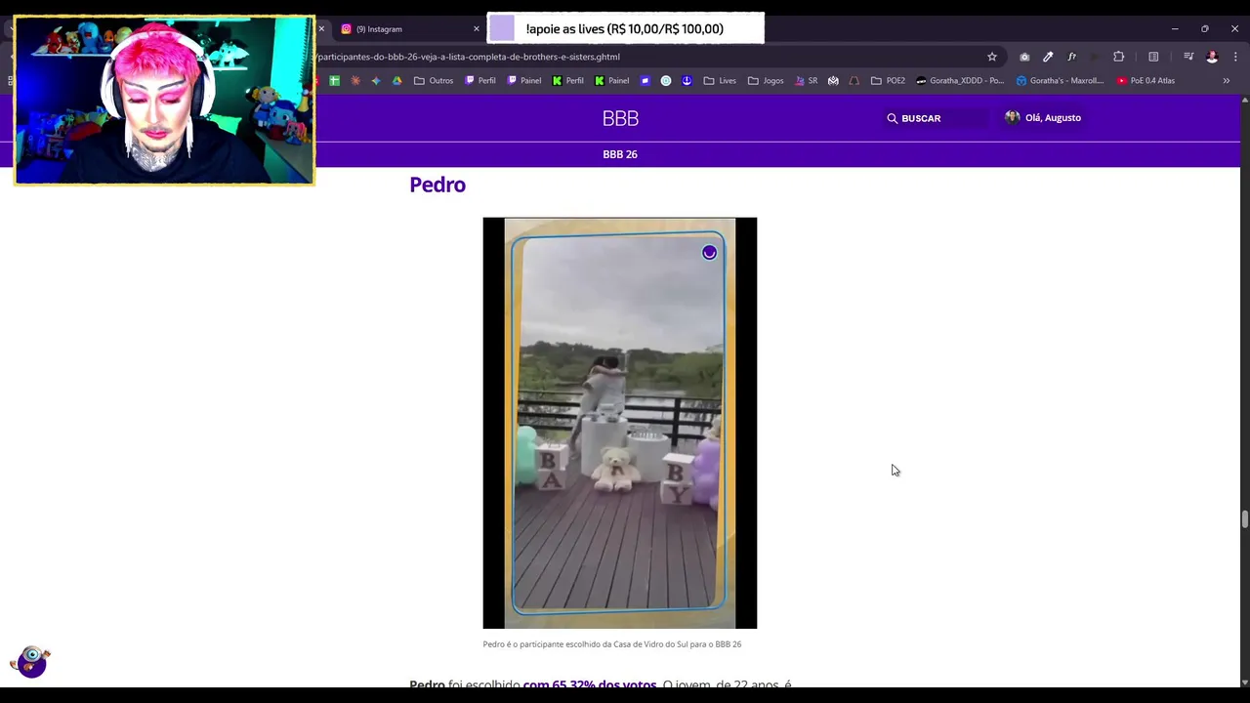Open the BBB 26 menu item
This screenshot has width=1250, height=703.
pyautogui.click(x=620, y=154)
